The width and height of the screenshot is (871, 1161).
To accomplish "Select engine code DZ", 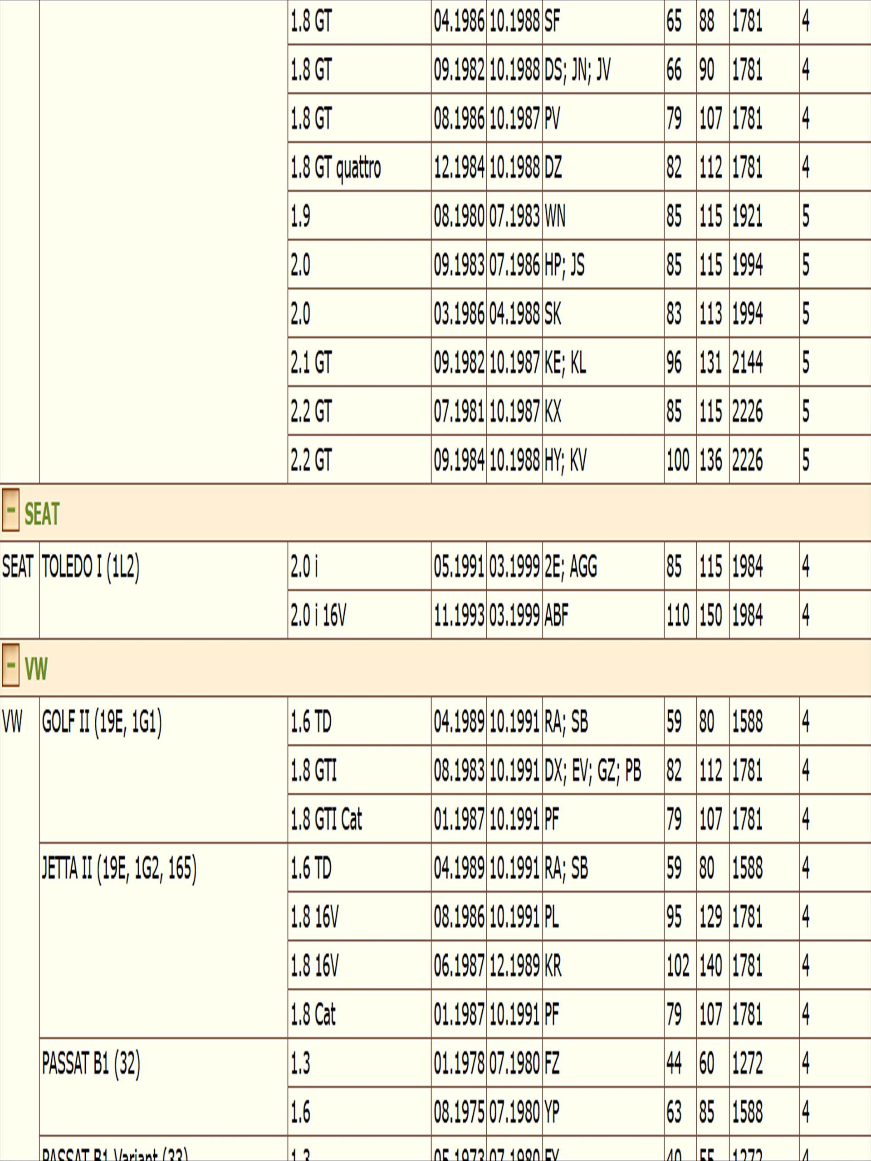I will 603,167.
